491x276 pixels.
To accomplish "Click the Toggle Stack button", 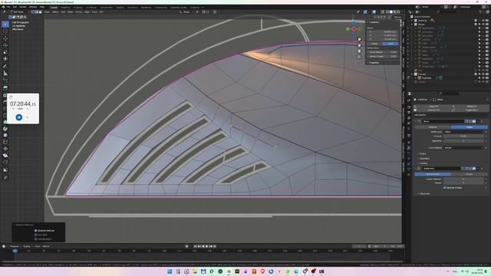I will 471,110.
